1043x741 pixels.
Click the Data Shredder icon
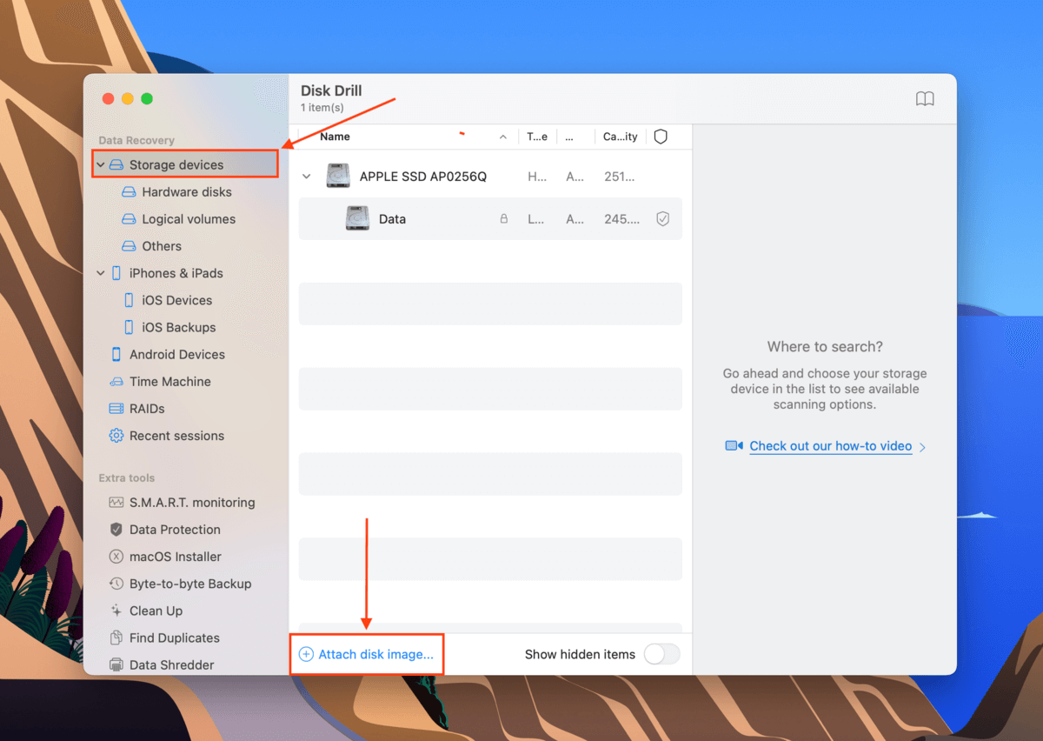coord(116,664)
